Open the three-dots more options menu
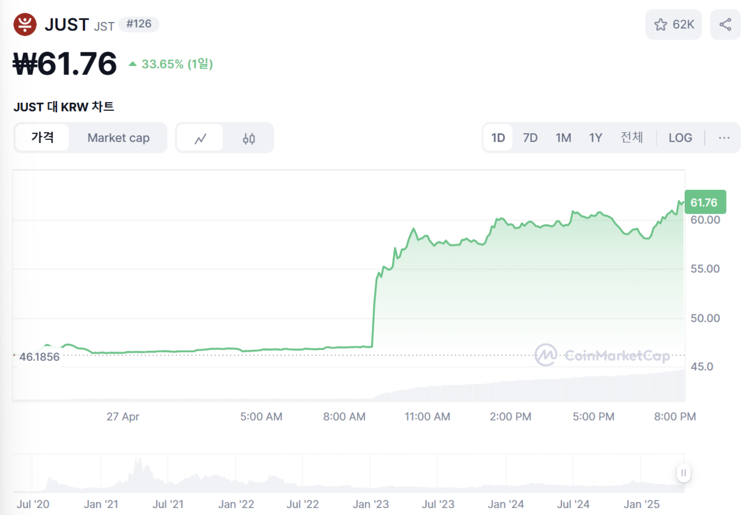This screenshot has width=744, height=515. pyautogui.click(x=724, y=138)
